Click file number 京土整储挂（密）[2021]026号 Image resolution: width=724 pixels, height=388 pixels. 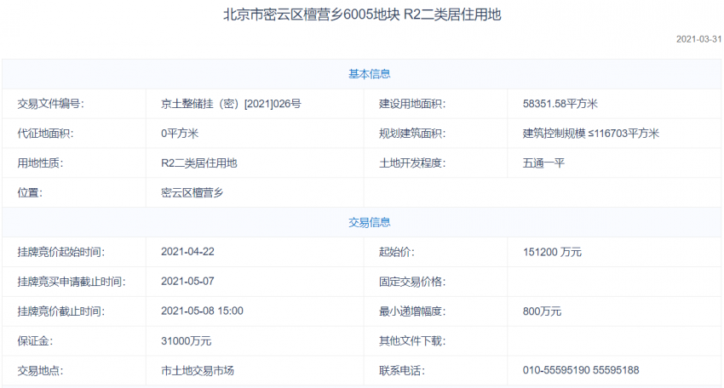click(x=231, y=104)
